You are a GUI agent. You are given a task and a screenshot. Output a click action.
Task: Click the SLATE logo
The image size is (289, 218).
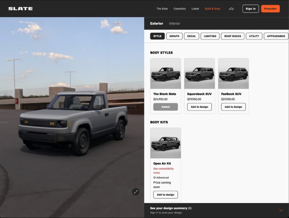(20, 9)
